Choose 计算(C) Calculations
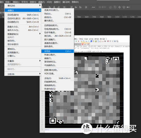The width and height of the screenshot is (141, 138). click(23, 56)
